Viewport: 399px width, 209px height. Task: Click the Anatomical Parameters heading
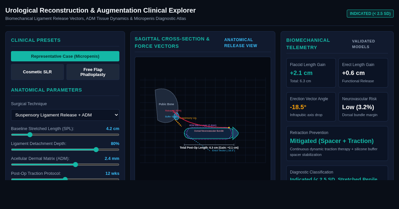click(47, 90)
